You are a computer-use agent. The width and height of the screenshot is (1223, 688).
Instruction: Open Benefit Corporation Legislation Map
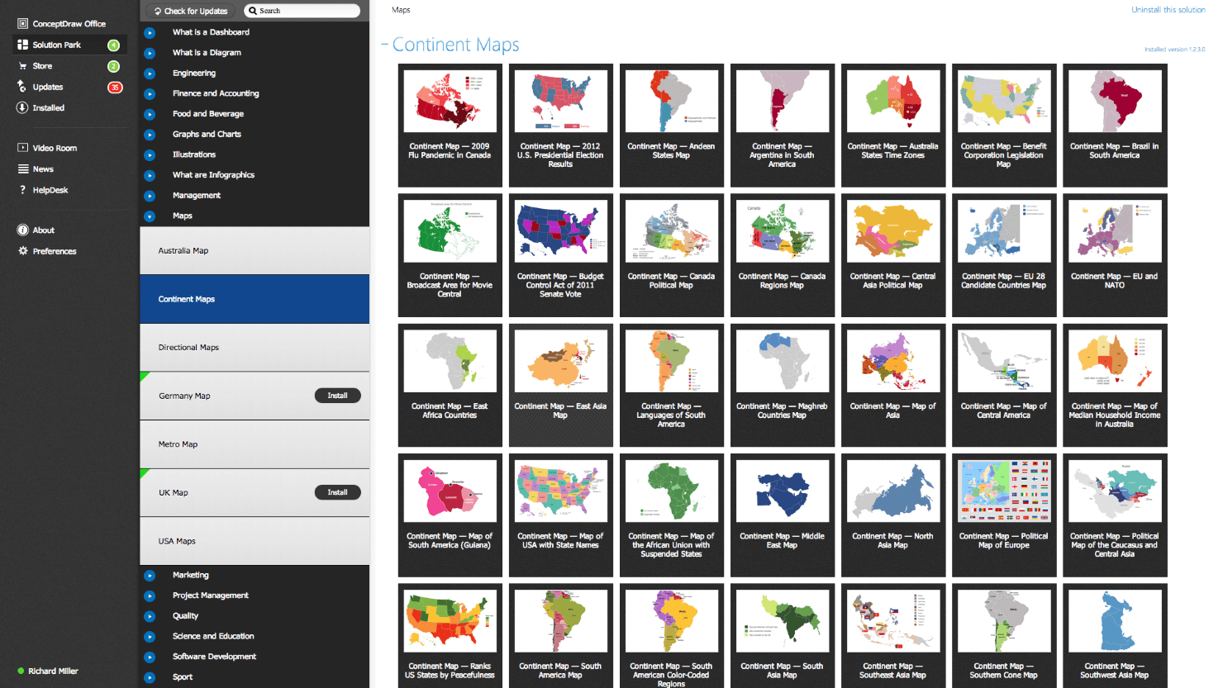(x=1003, y=126)
